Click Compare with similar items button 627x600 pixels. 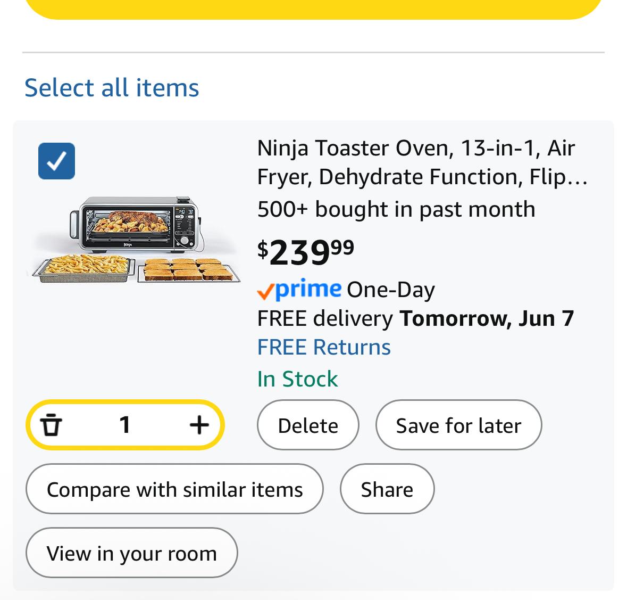(174, 489)
